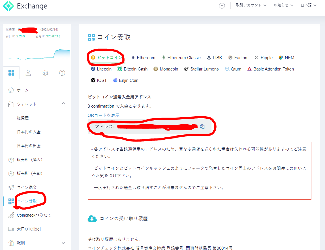The height and width of the screenshot is (250, 325).
Task: Select the dashboard grid icon tab
Action: 11,73
